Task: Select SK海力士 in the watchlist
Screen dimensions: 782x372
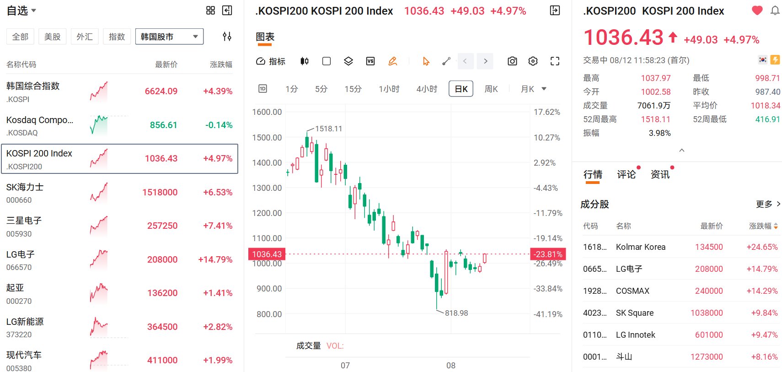Action: pyautogui.click(x=119, y=193)
